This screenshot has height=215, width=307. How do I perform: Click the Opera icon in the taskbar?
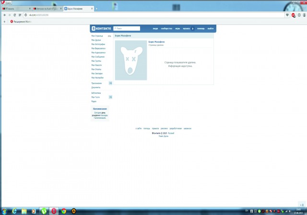click(x=54, y=211)
